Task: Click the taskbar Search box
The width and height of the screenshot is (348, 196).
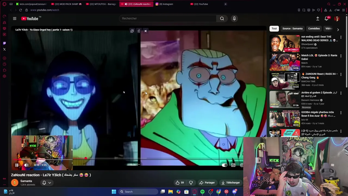Action: (x=138, y=192)
